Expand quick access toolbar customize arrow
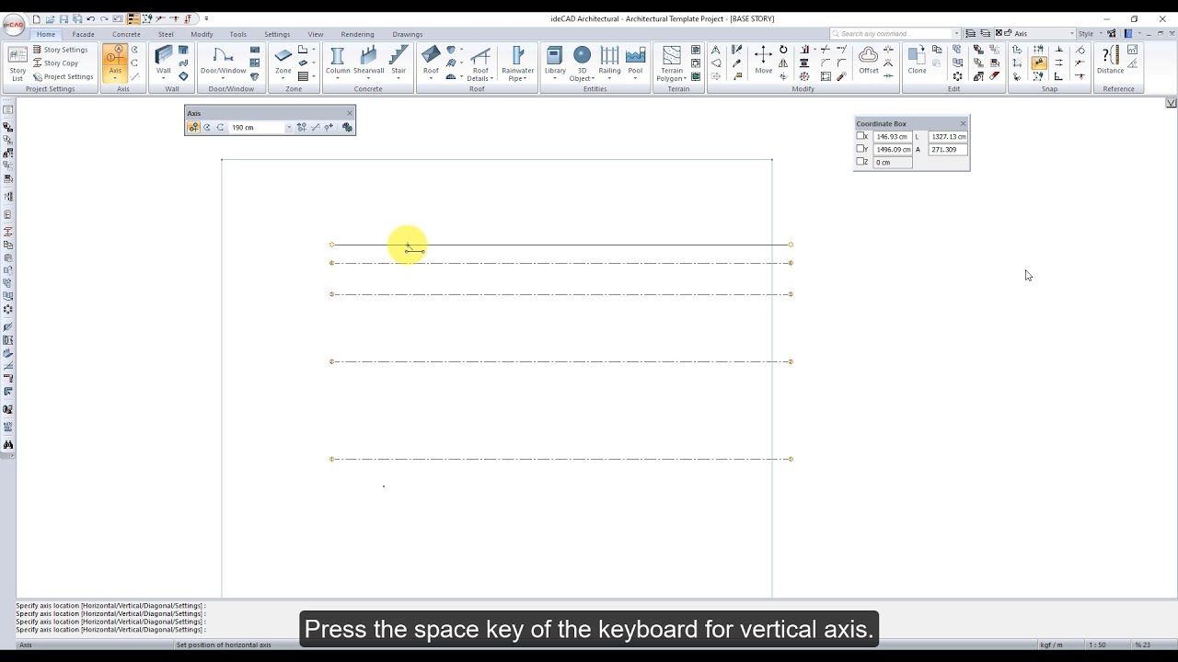The image size is (1178, 662). tap(206, 18)
